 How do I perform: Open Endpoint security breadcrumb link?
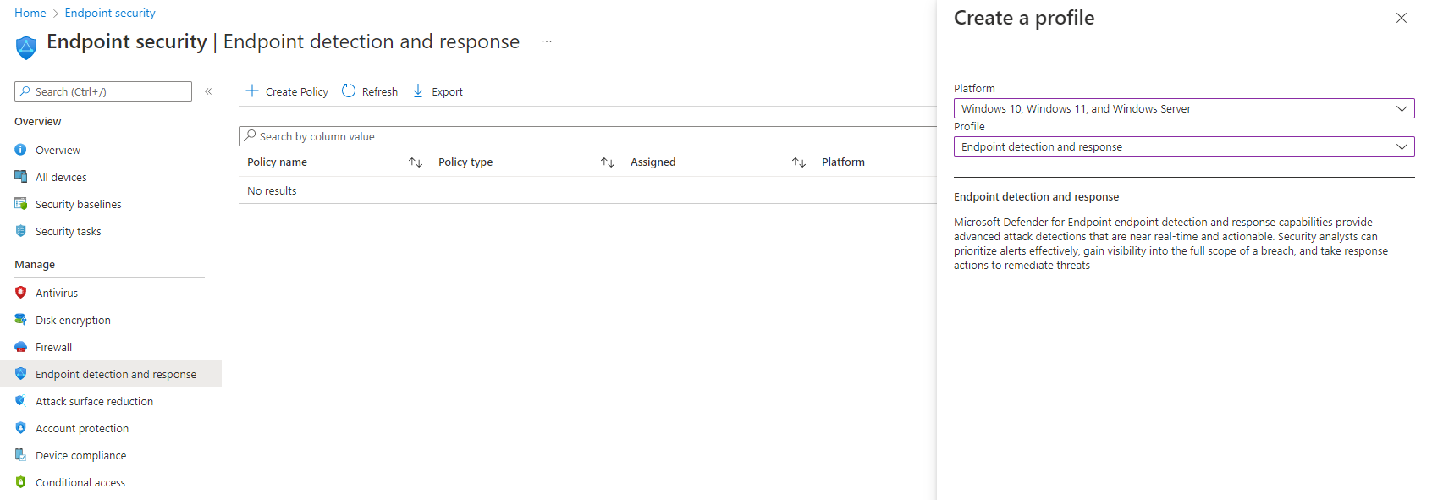tap(110, 13)
